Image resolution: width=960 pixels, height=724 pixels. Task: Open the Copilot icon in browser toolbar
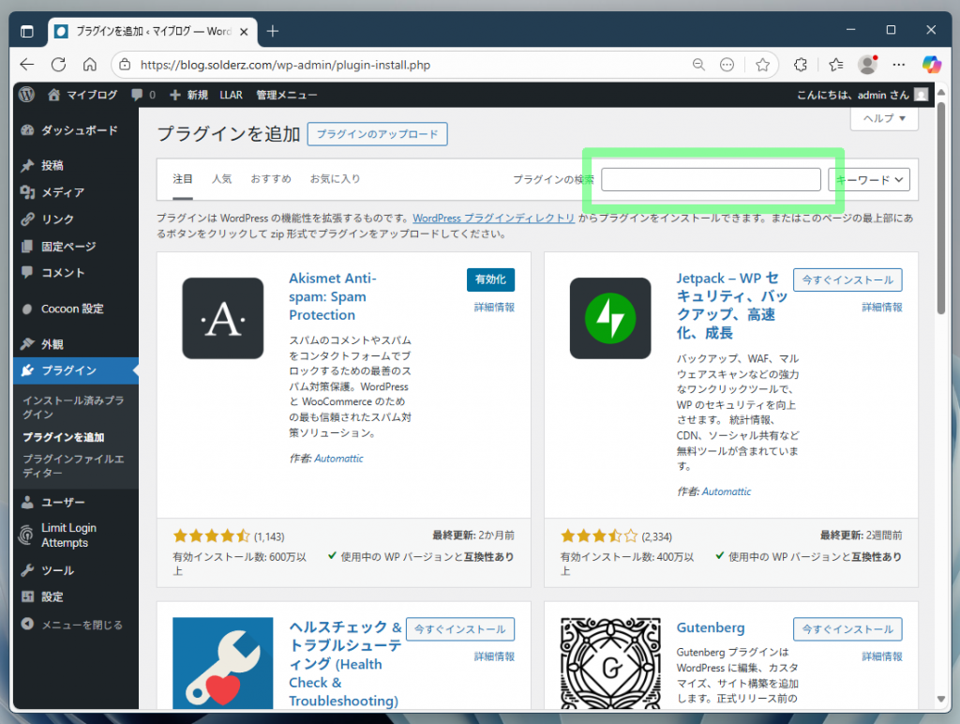pyautogui.click(x=931, y=65)
